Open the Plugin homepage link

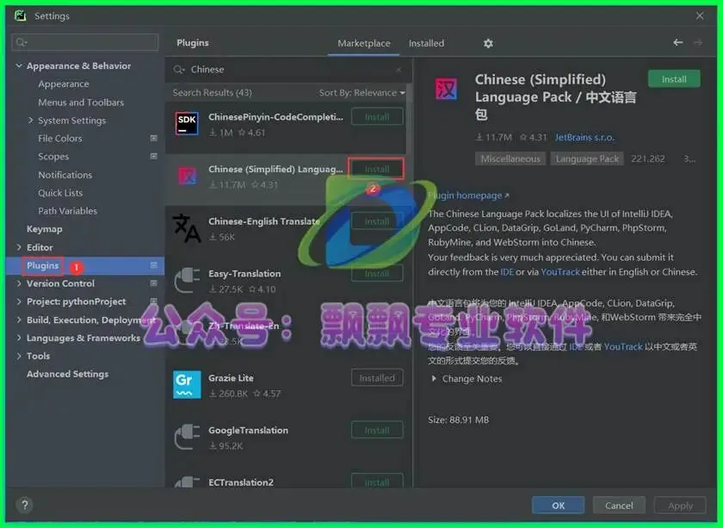click(x=468, y=196)
